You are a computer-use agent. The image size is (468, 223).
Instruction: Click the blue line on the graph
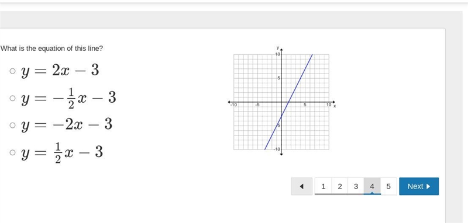288,102
